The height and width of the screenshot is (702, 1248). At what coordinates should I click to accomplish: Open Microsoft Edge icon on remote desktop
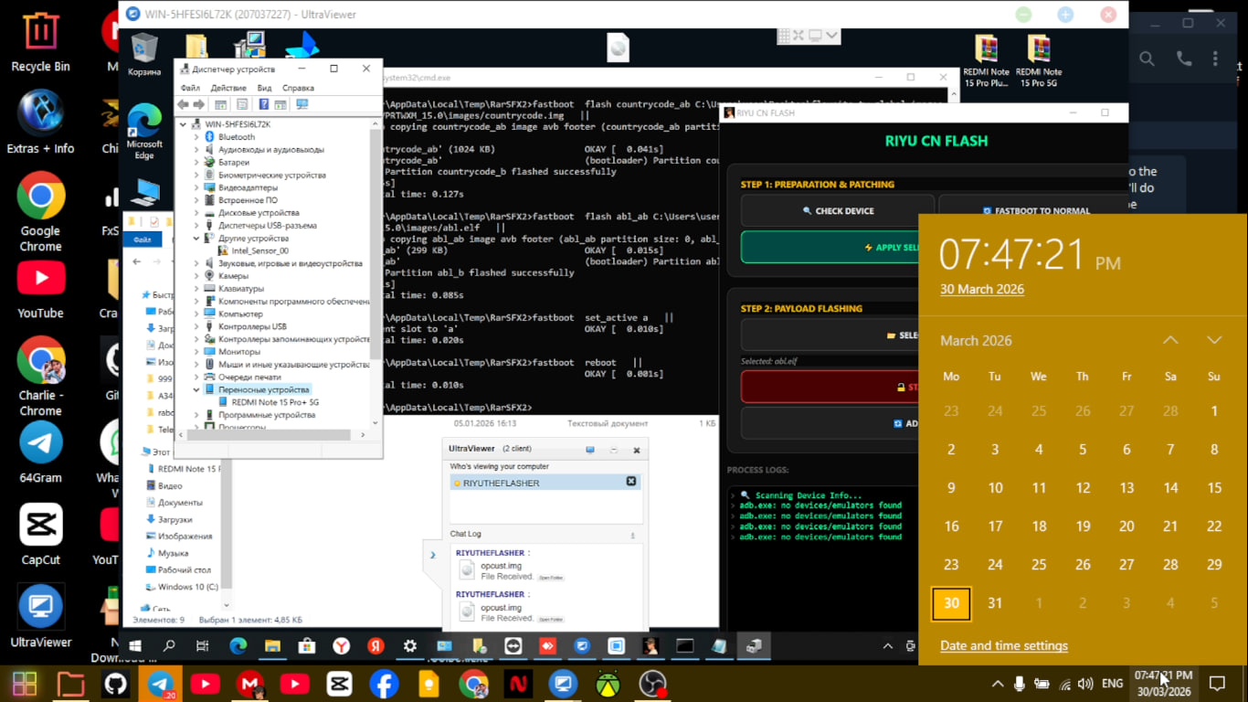(144, 131)
